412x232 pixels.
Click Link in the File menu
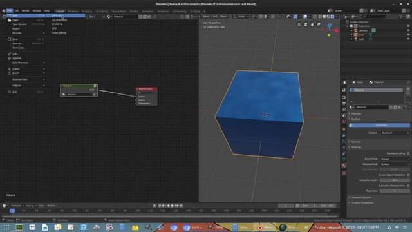[x=26, y=54]
